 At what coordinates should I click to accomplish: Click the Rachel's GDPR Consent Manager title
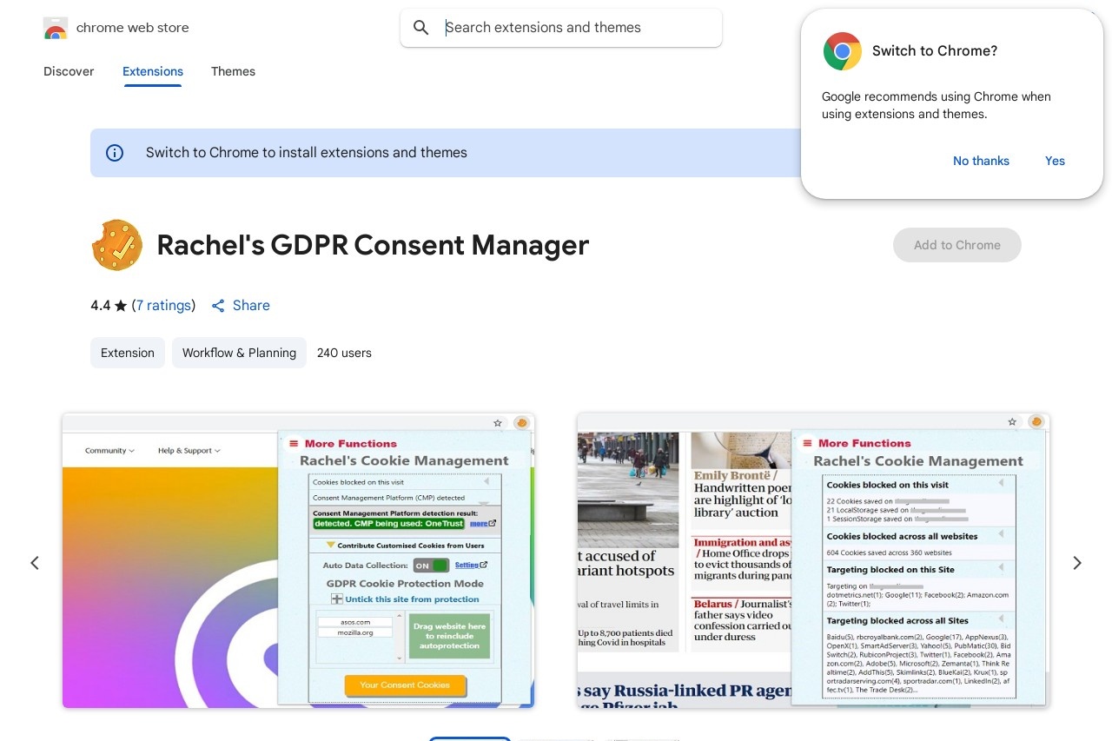coord(373,245)
